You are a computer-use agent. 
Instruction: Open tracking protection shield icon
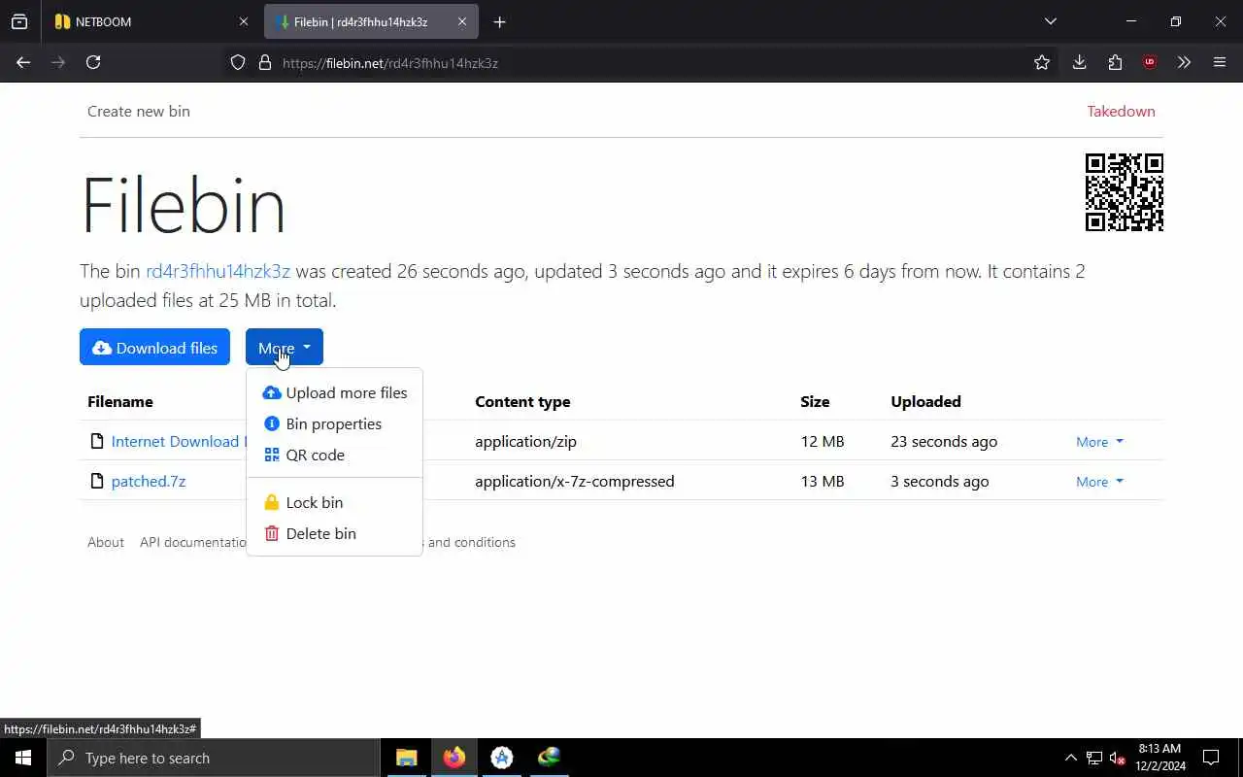(x=238, y=62)
